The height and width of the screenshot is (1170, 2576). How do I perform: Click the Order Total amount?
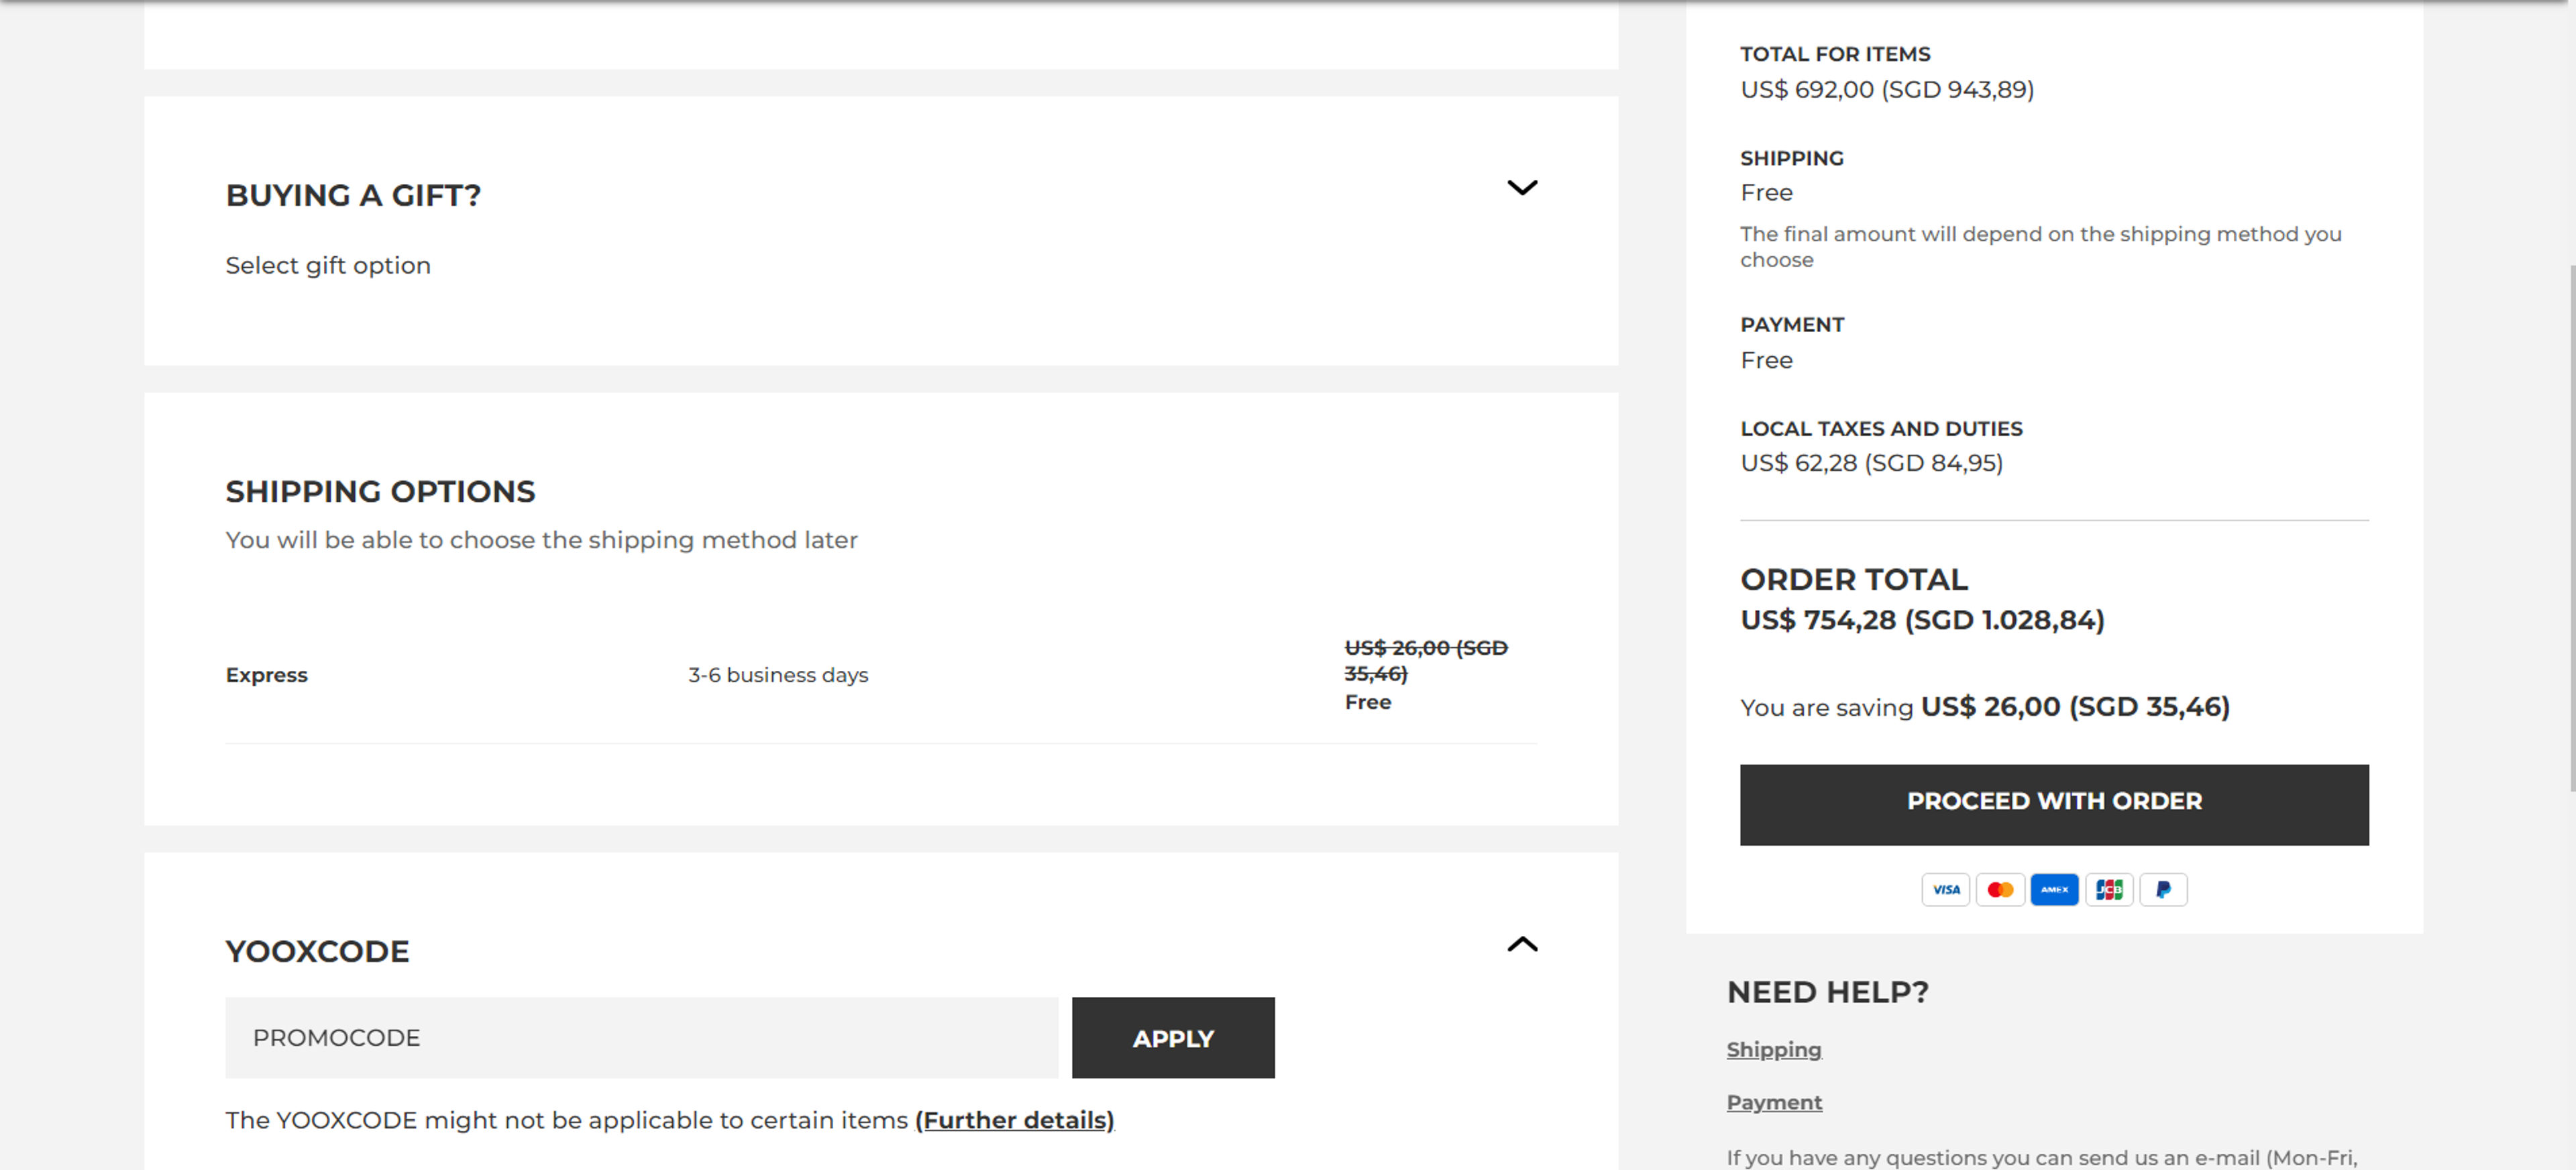[x=1922, y=620]
